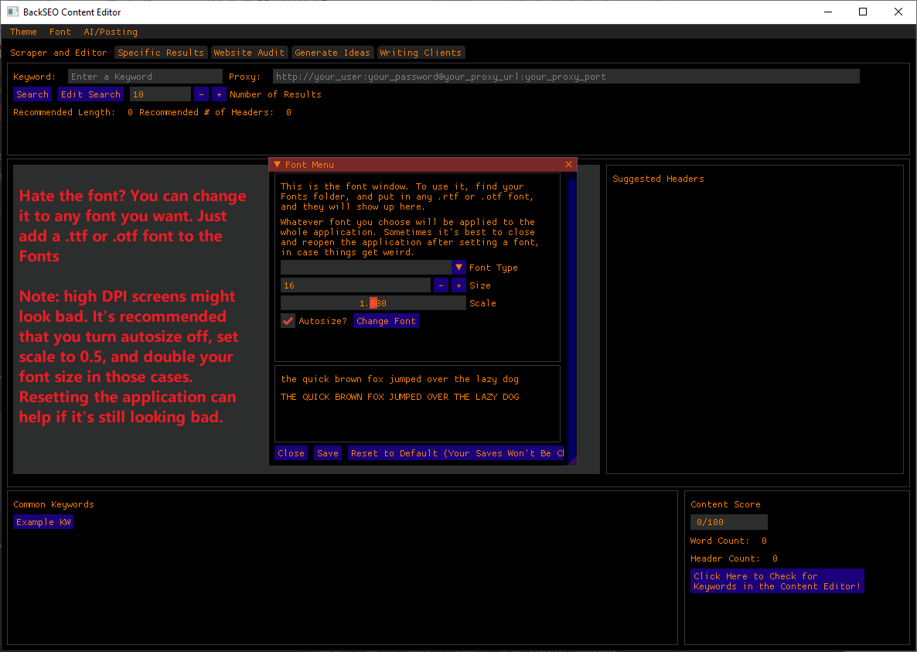The width and height of the screenshot is (917, 652).
Task: Click the 'Suggested Headers' label
Action: pyautogui.click(x=658, y=179)
